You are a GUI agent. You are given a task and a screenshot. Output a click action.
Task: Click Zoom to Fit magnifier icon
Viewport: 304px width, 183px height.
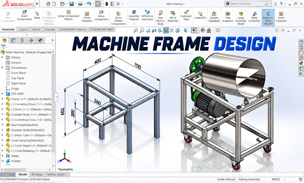pos(136,30)
